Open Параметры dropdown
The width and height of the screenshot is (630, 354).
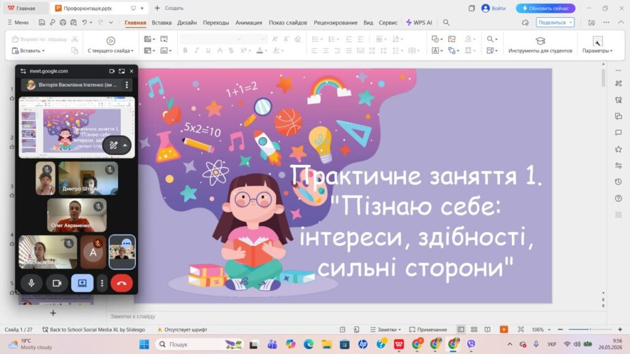coord(597,50)
